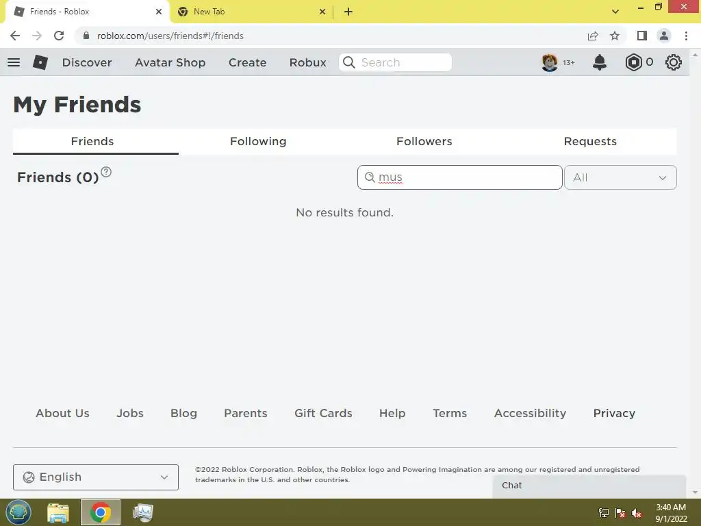The height and width of the screenshot is (526, 701).
Task: Open the Jobs footer link
Action: [130, 413]
